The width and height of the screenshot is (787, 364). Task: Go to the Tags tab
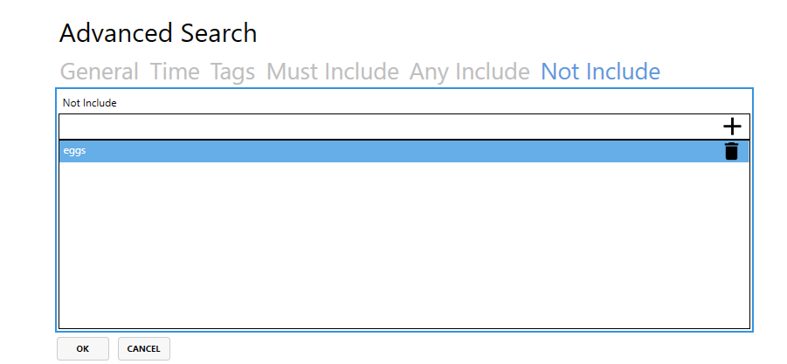(232, 72)
